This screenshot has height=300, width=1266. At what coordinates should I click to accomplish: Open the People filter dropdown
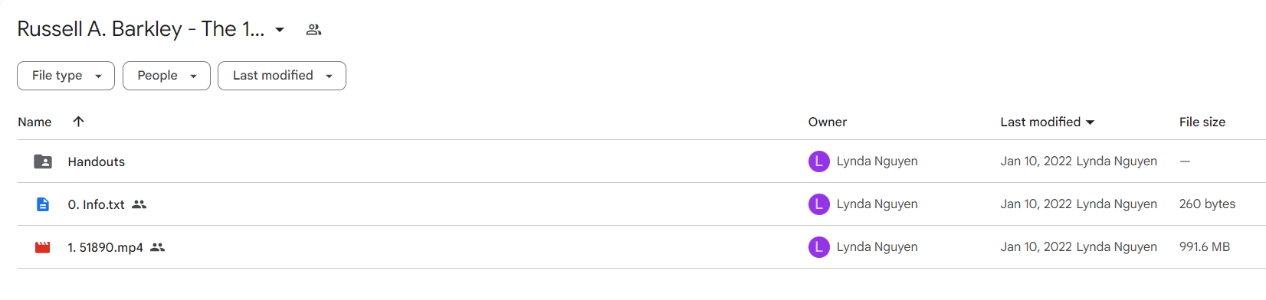(x=166, y=76)
